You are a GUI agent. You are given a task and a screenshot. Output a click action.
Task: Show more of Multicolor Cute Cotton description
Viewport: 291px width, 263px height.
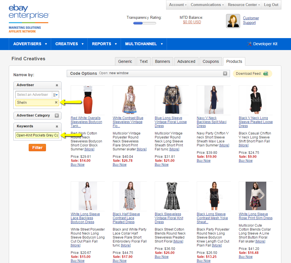point(260,241)
